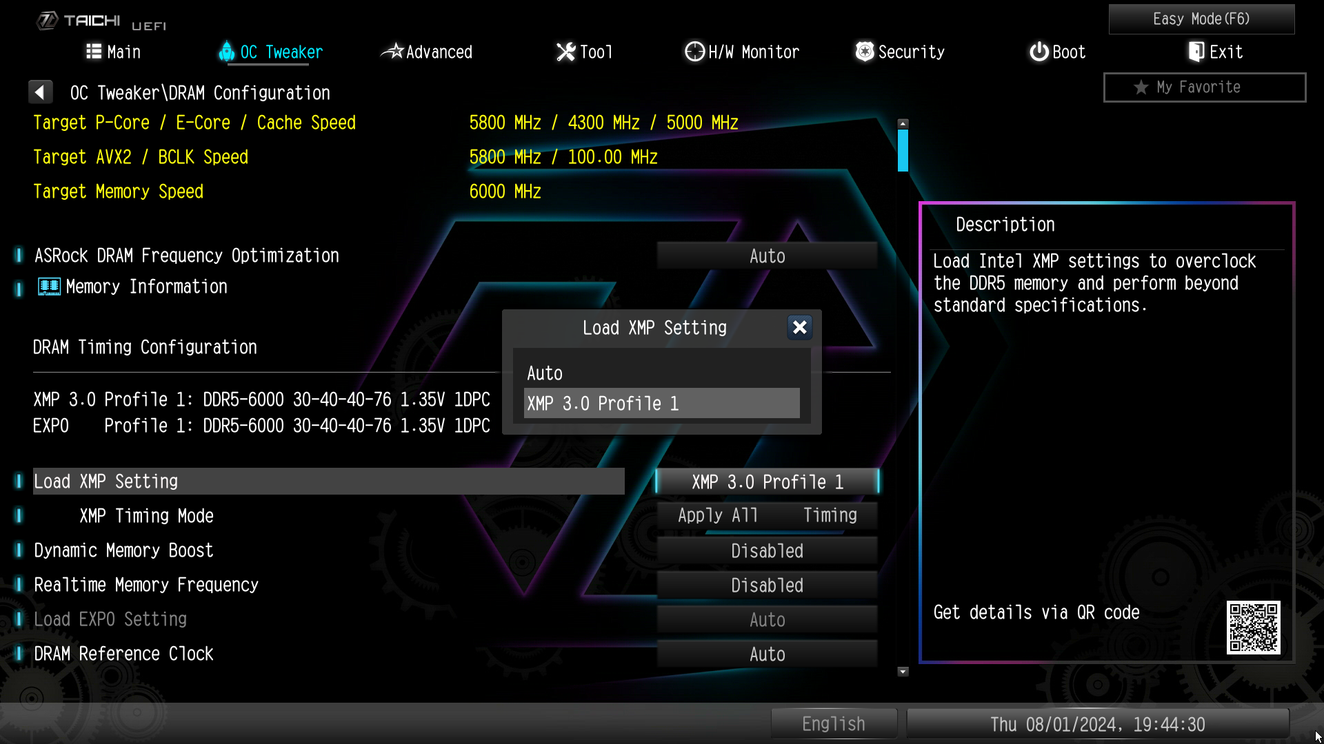Click the Advanced star icon
The height and width of the screenshot is (744, 1324).
pyautogui.click(x=392, y=51)
